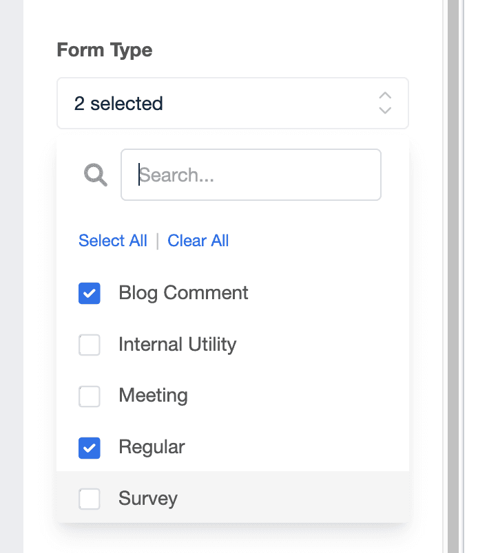478x553 pixels.
Task: Click Clear All to deselect options
Action: pos(198,240)
